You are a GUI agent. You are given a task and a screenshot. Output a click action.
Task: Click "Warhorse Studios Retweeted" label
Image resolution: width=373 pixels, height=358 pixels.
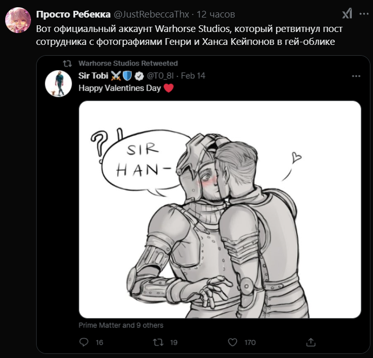point(128,63)
